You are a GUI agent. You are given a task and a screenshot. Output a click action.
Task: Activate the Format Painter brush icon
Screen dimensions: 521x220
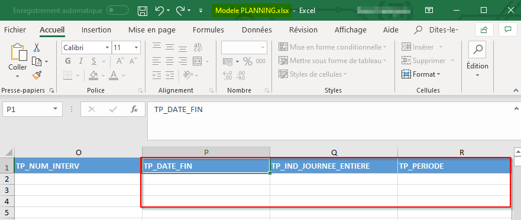point(37,75)
